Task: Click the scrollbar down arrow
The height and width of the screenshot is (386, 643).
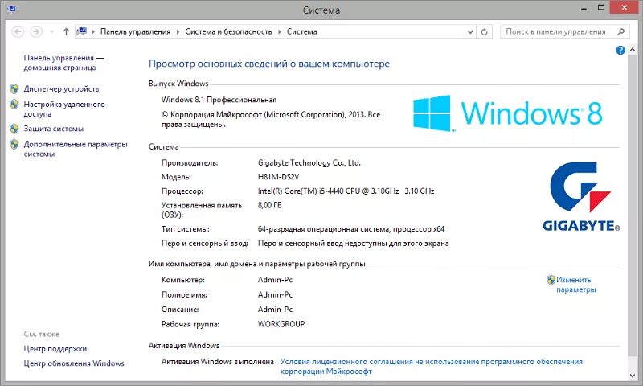Action: 632,376
